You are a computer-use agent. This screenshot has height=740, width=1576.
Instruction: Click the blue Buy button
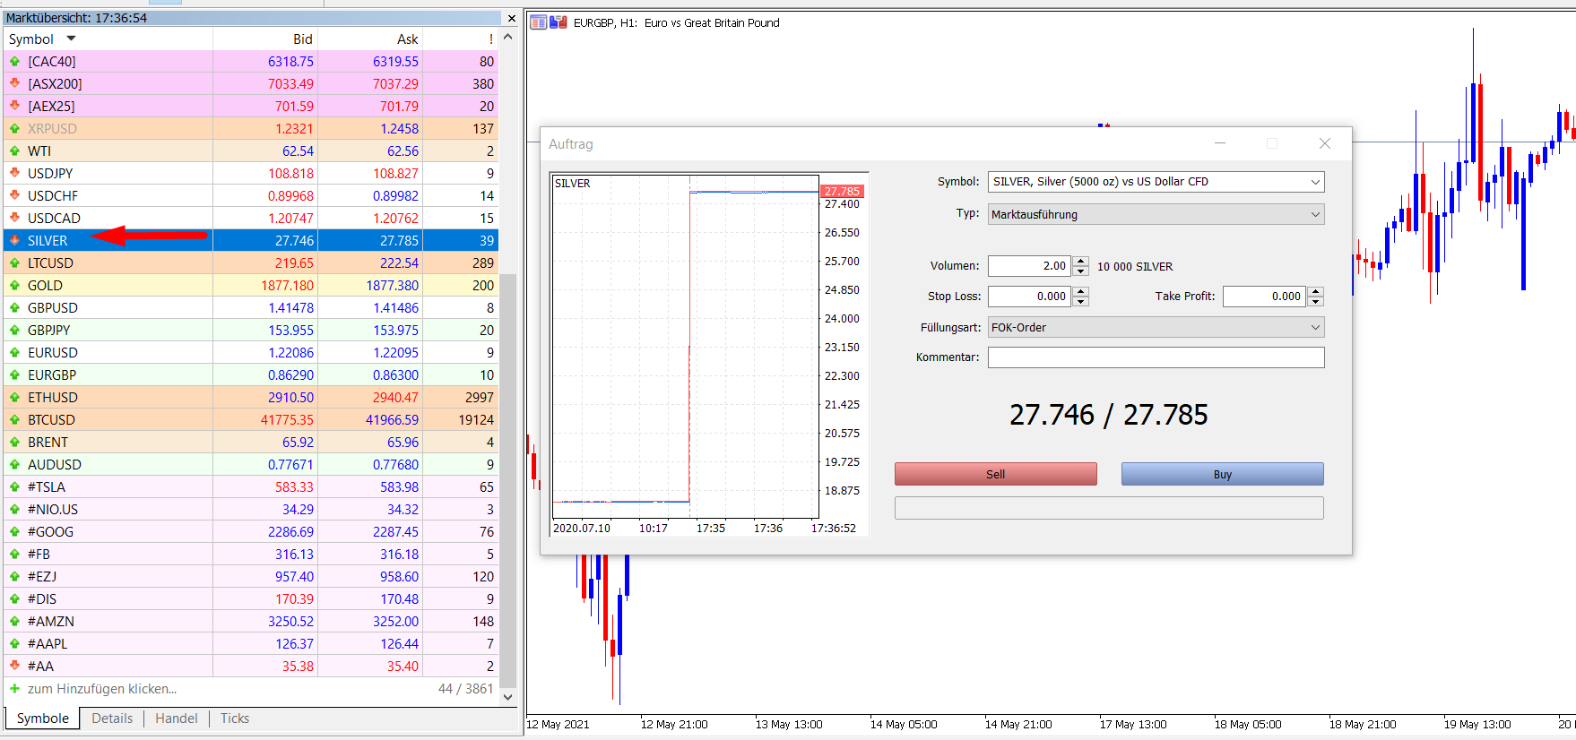point(1223,474)
